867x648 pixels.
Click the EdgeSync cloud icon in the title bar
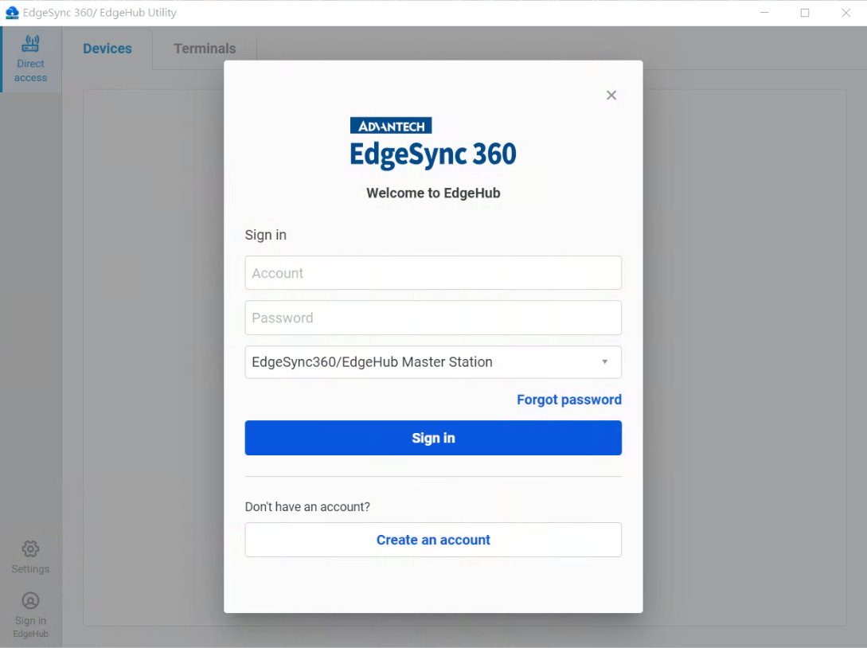(11, 13)
